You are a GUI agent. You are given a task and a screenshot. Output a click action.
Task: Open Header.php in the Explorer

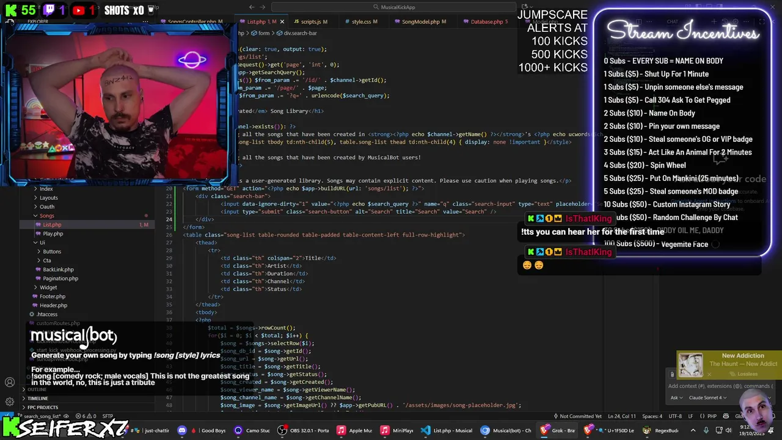[53, 306]
